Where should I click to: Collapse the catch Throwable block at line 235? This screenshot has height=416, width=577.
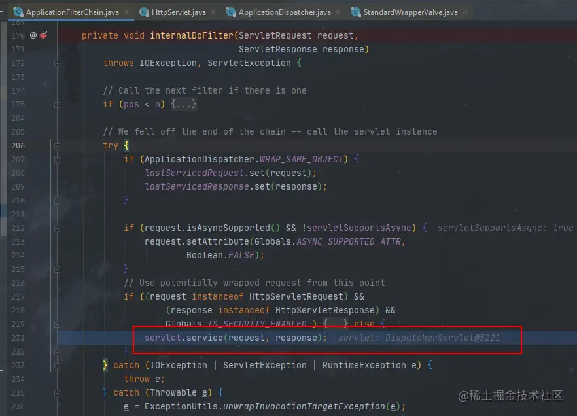click(57, 393)
